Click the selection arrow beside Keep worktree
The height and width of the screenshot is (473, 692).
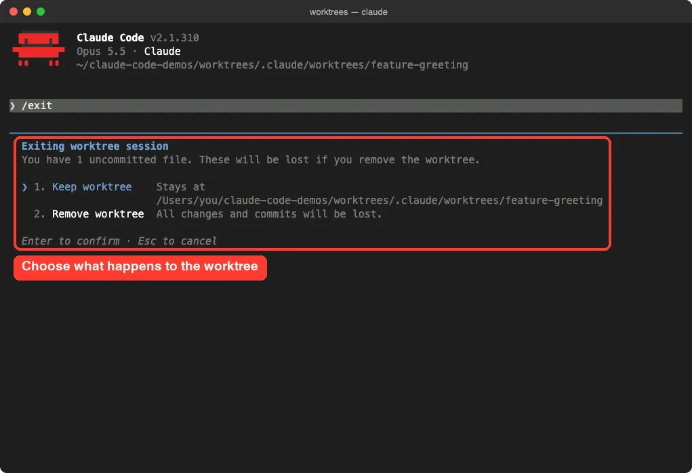click(24, 187)
